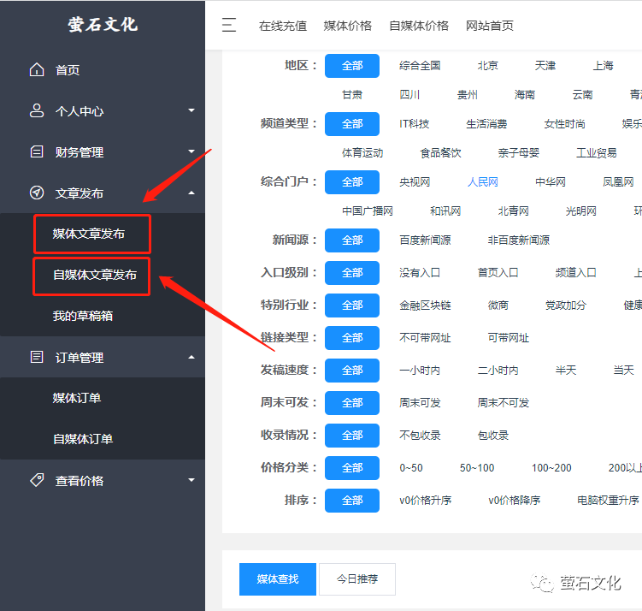Toggle the hamburger sidebar menu icon

click(x=229, y=25)
